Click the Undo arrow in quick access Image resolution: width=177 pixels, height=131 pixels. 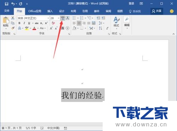click(x=13, y=4)
